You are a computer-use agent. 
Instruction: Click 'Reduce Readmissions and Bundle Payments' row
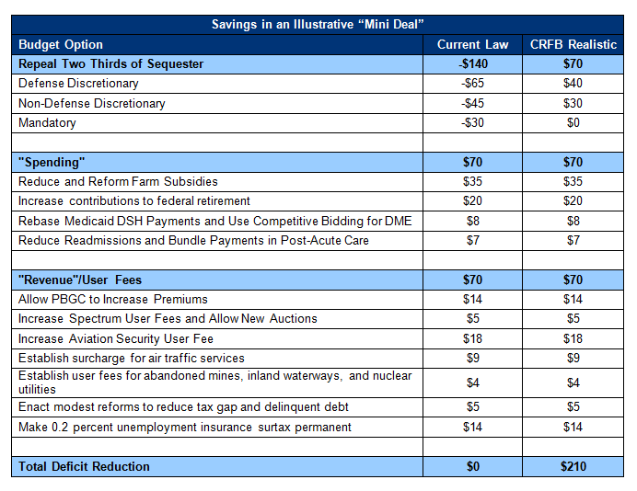coord(193,240)
